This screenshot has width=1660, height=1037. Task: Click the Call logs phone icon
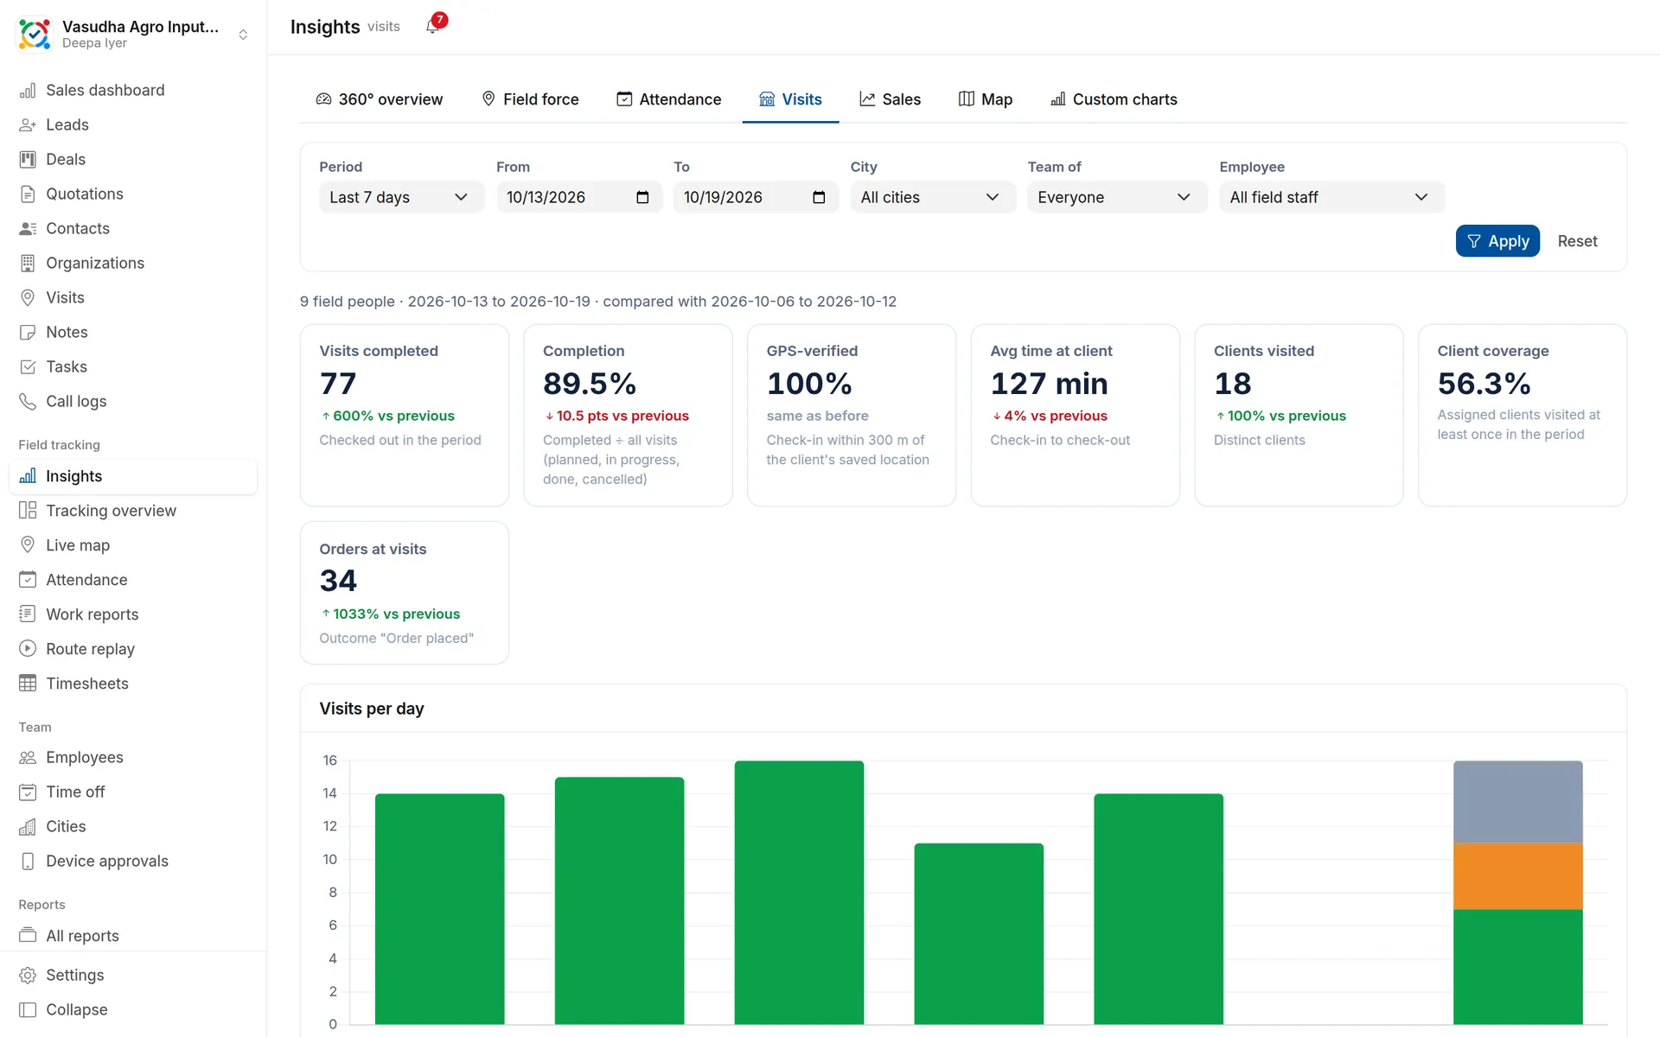click(x=28, y=402)
